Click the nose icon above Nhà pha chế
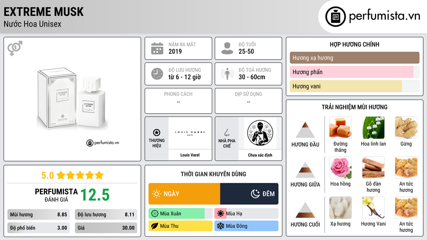 point(226,132)
